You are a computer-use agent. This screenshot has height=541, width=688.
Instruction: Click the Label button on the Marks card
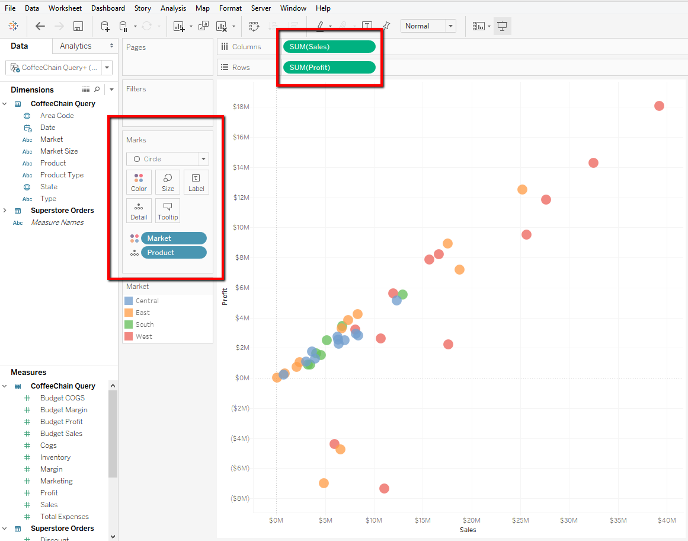pyautogui.click(x=196, y=182)
